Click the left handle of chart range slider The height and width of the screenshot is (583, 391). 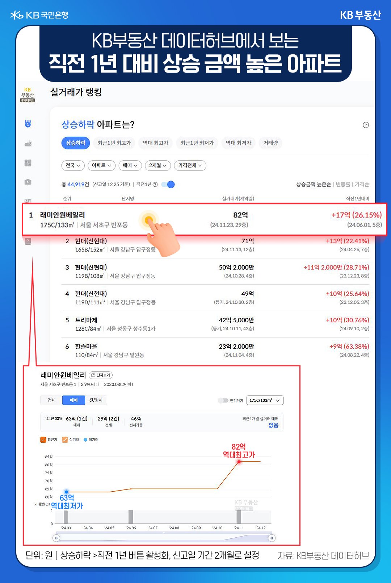[x=56, y=538]
